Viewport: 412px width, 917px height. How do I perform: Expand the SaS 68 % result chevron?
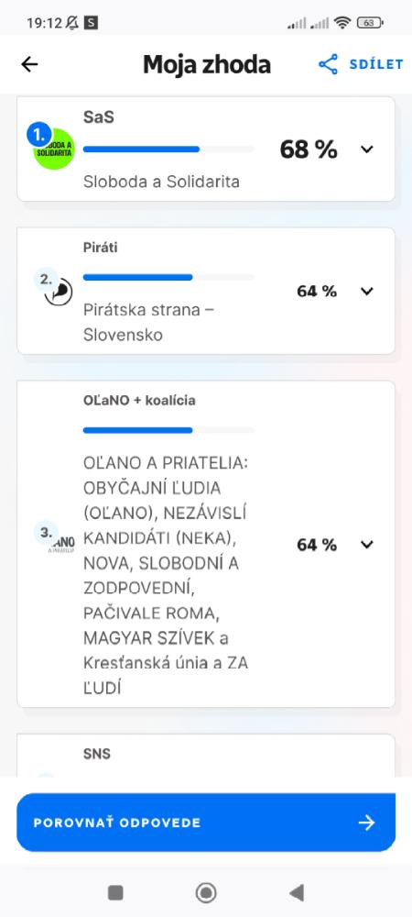pyautogui.click(x=366, y=149)
